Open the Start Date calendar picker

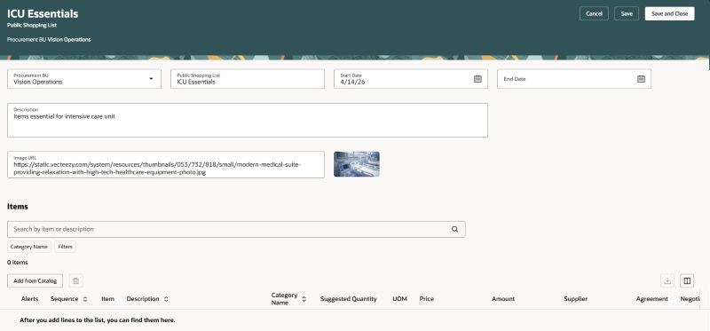[x=477, y=79]
